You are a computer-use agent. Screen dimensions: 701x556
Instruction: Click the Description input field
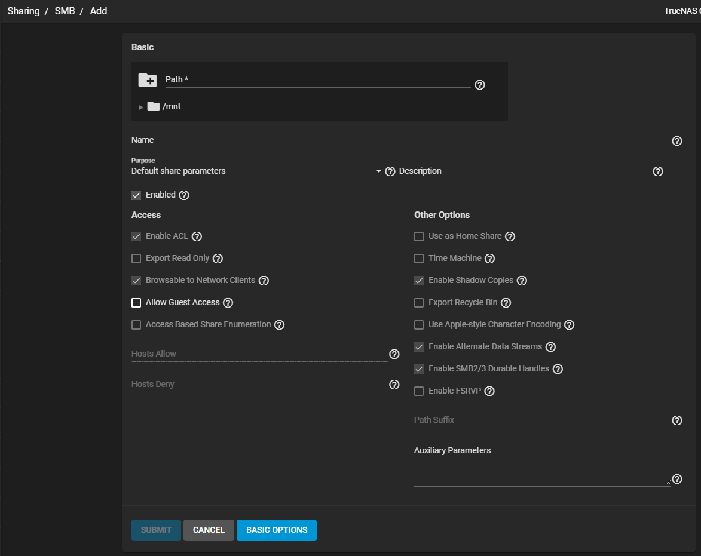pyautogui.click(x=525, y=171)
